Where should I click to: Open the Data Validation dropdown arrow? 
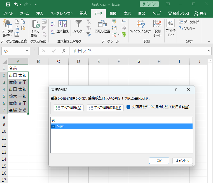(119, 34)
